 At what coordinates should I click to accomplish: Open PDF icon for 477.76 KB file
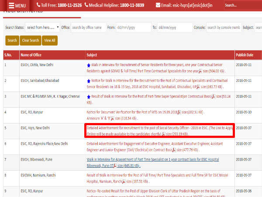(x=174, y=150)
